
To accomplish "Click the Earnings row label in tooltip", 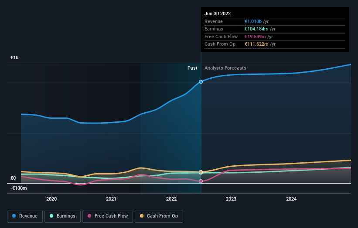I will tap(214, 29).
